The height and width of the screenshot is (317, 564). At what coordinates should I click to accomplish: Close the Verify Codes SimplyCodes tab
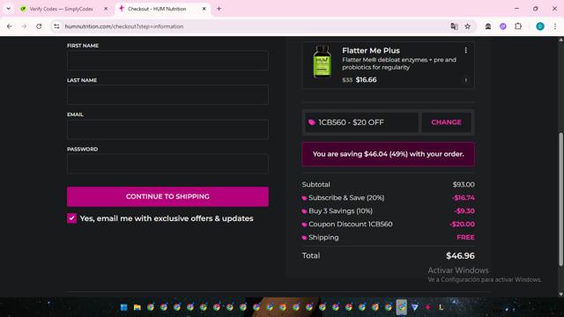point(106,9)
